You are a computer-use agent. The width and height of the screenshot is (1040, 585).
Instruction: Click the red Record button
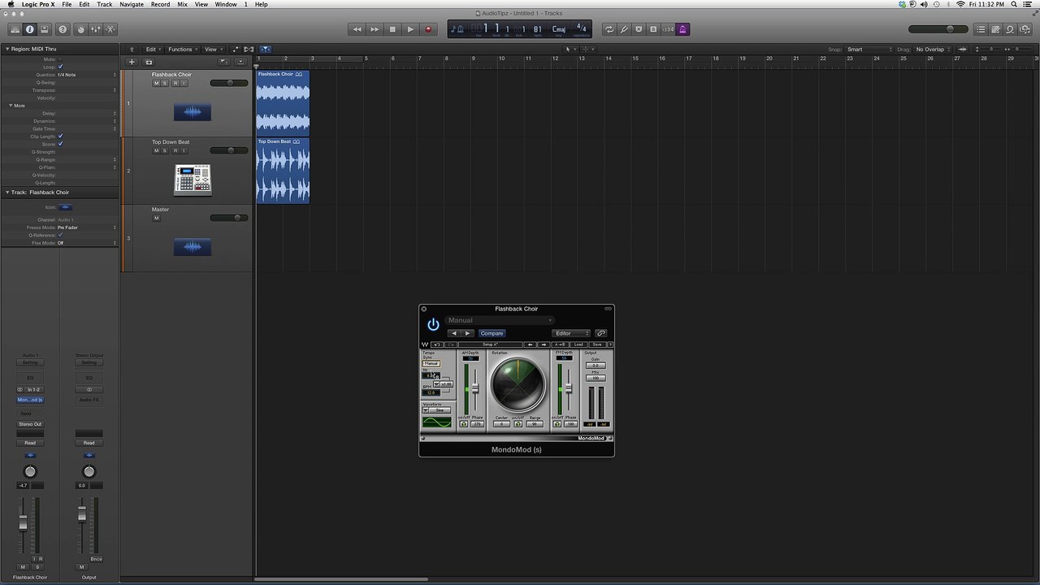[x=428, y=29]
